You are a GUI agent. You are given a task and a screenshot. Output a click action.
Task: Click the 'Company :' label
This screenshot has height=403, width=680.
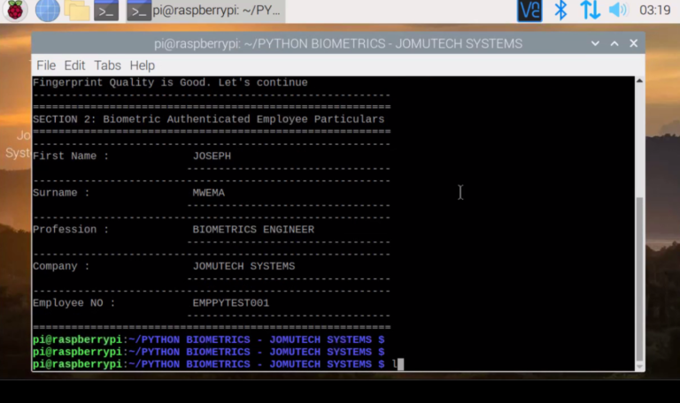coord(61,266)
